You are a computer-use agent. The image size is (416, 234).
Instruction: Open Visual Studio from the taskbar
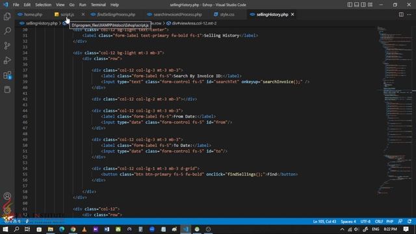click(96, 229)
